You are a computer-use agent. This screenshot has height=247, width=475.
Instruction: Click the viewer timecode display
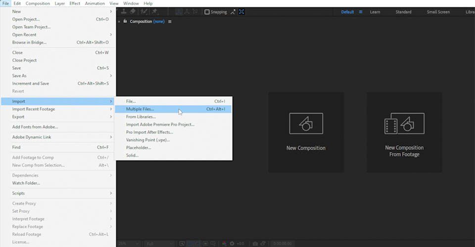point(283,244)
